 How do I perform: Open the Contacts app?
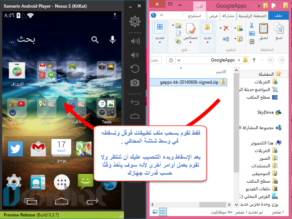[x=38, y=182]
